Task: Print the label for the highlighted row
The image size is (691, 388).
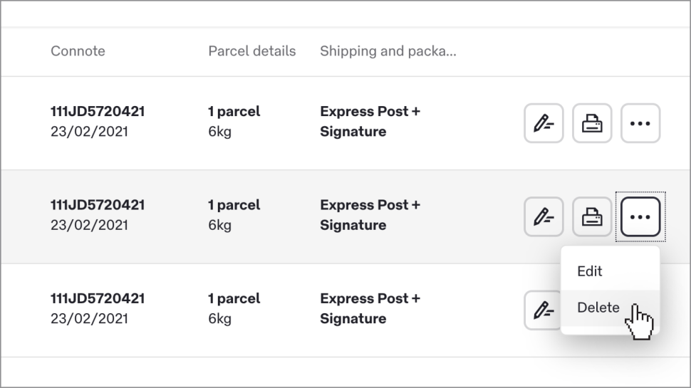Action: click(592, 217)
